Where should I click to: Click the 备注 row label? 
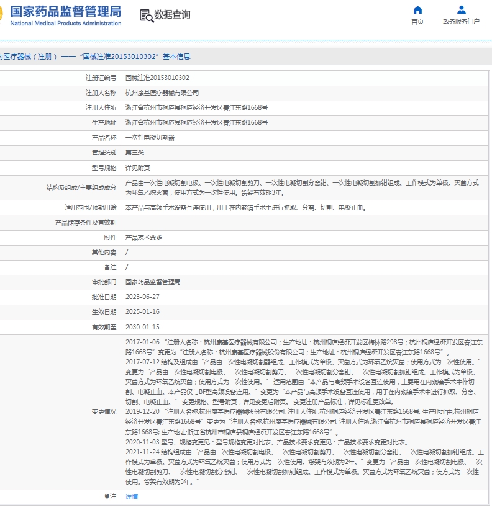click(x=110, y=267)
